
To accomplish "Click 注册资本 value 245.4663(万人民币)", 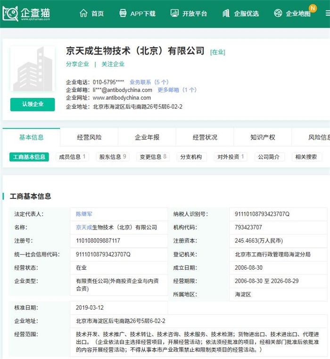I will [x=259, y=240].
